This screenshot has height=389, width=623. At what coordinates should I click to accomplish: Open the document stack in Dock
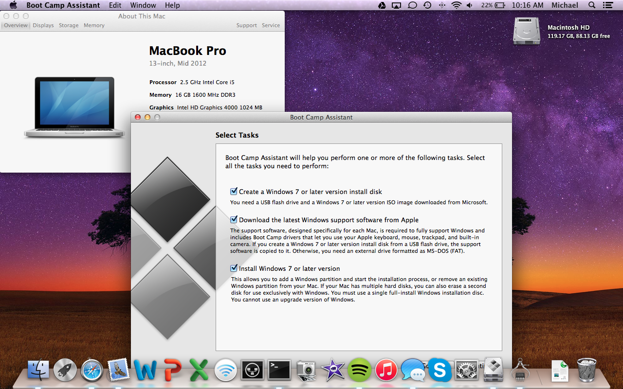(560, 371)
